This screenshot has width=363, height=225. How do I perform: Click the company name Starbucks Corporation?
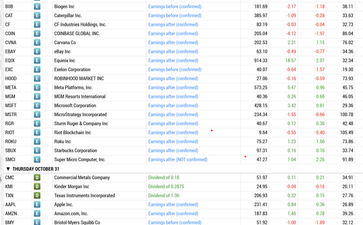[x=76, y=150]
